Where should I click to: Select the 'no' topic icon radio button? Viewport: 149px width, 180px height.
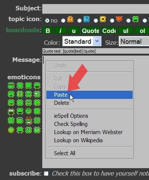[x=47, y=20]
